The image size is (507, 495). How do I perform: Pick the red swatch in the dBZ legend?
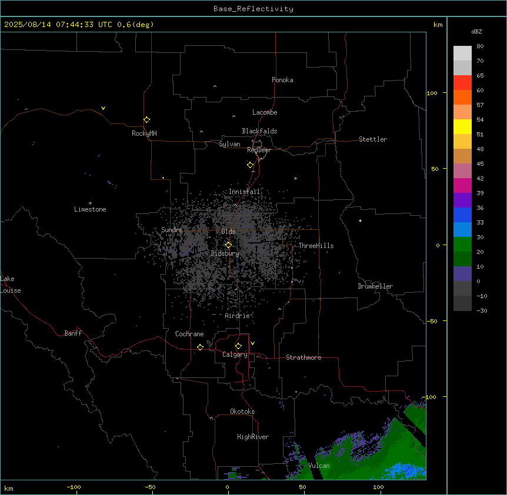coord(462,82)
